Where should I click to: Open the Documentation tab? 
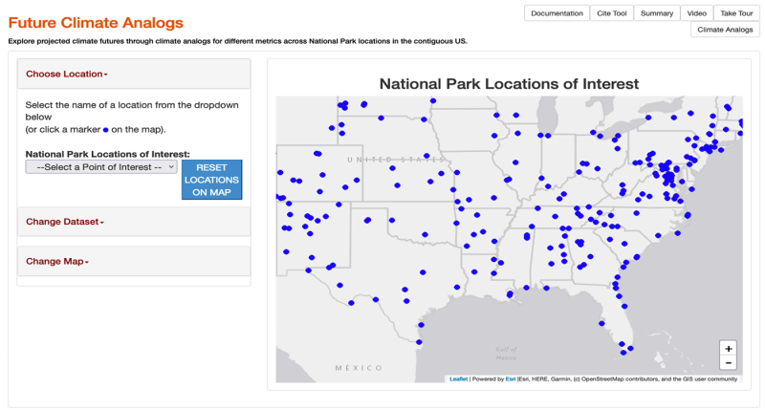(x=557, y=13)
